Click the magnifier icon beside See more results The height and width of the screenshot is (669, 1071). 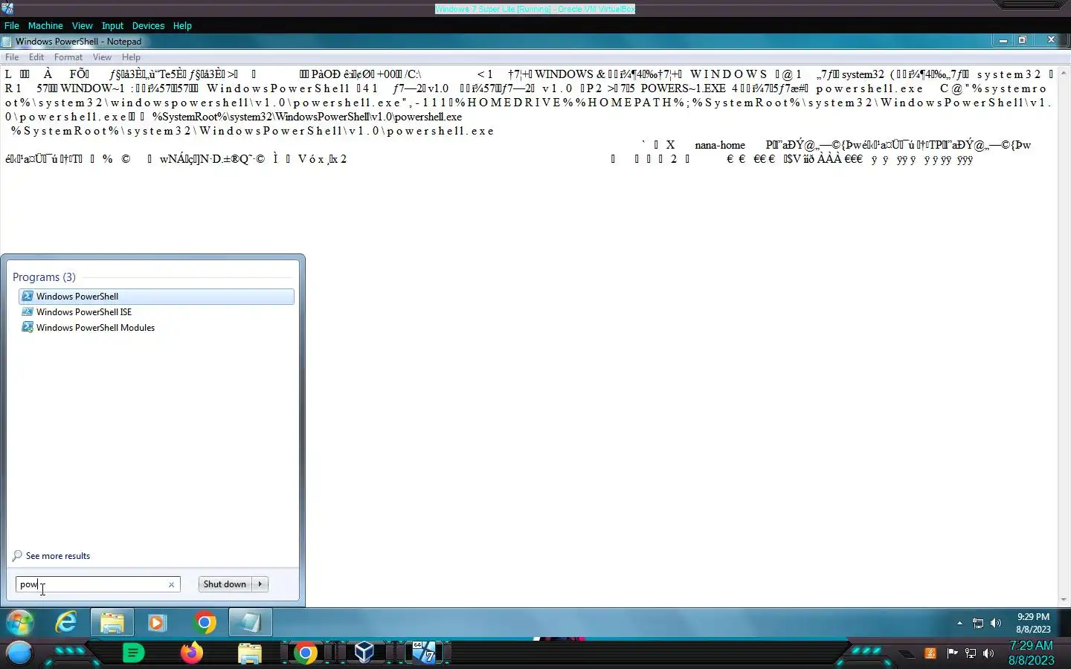(17, 556)
